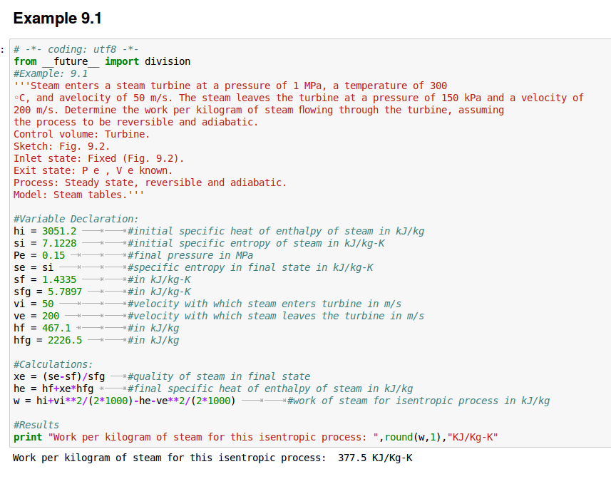The width and height of the screenshot is (611, 479).
Task: Click the value 7.1228 in si assignment
Action: (x=59, y=243)
